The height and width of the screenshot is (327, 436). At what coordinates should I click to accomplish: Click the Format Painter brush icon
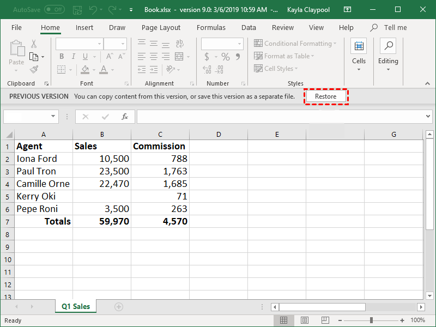34,69
